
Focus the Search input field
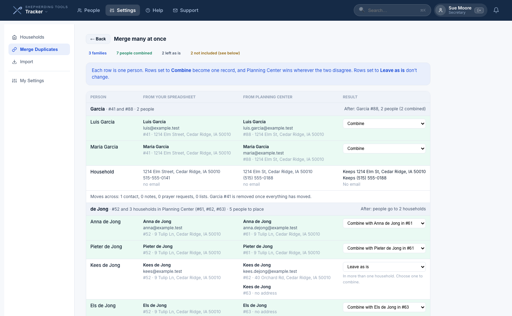pos(392,10)
